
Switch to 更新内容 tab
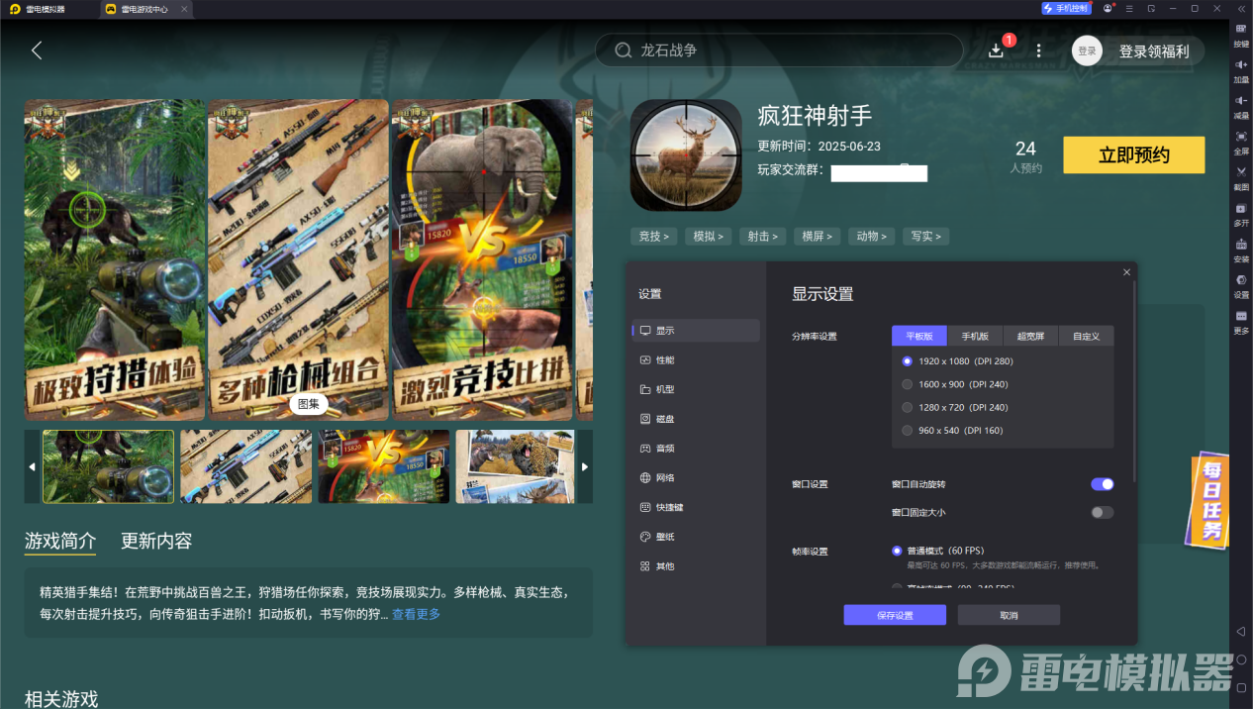click(x=156, y=541)
